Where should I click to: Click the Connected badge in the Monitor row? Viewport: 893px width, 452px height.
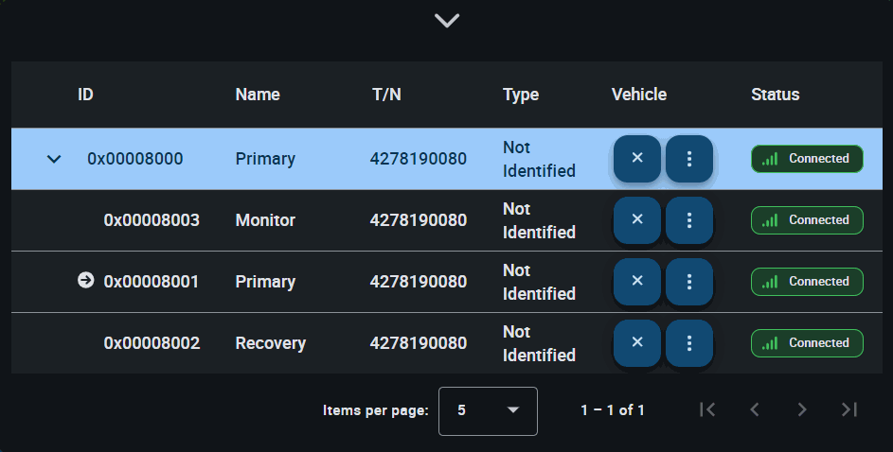(807, 220)
